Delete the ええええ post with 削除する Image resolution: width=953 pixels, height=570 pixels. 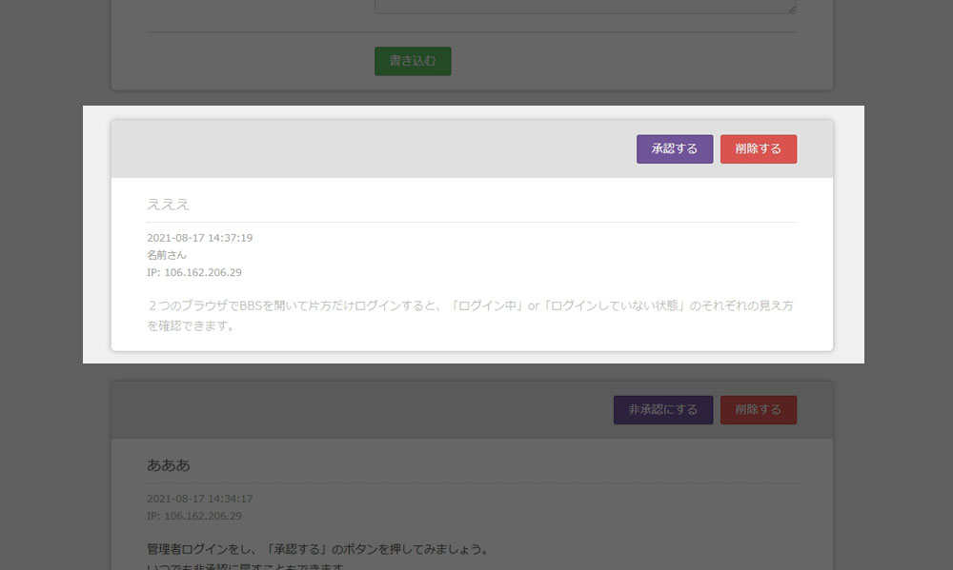(759, 149)
